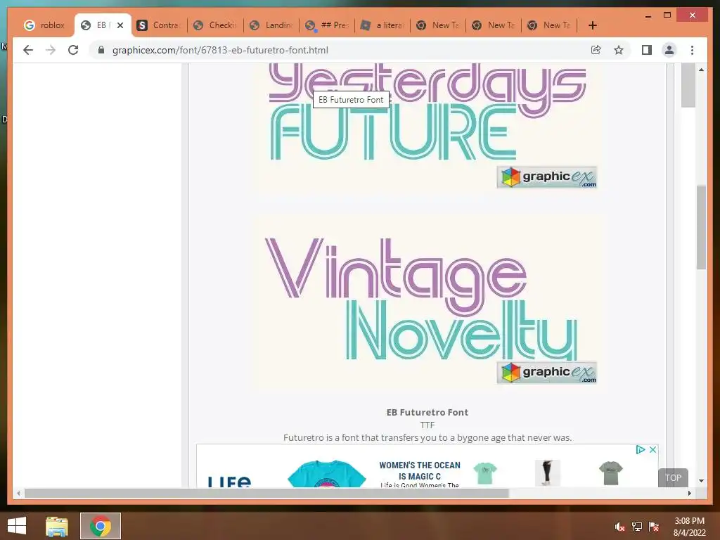Open the side panel icon
This screenshot has height=540, width=720.
point(647,50)
